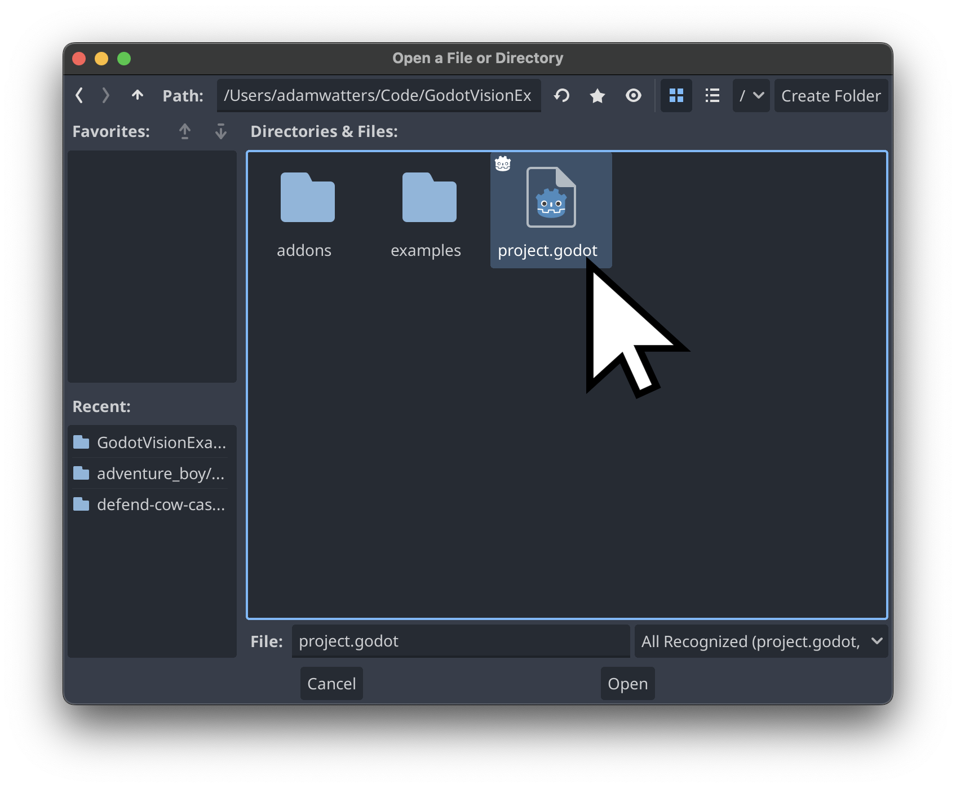The width and height of the screenshot is (956, 788).
Task: Maximize the dialog with green button
Action: coord(124,59)
